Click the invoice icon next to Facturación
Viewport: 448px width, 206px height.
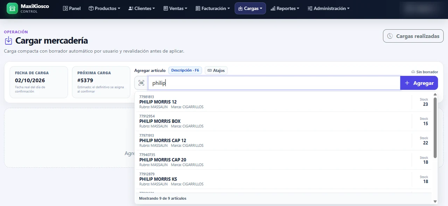click(198, 8)
